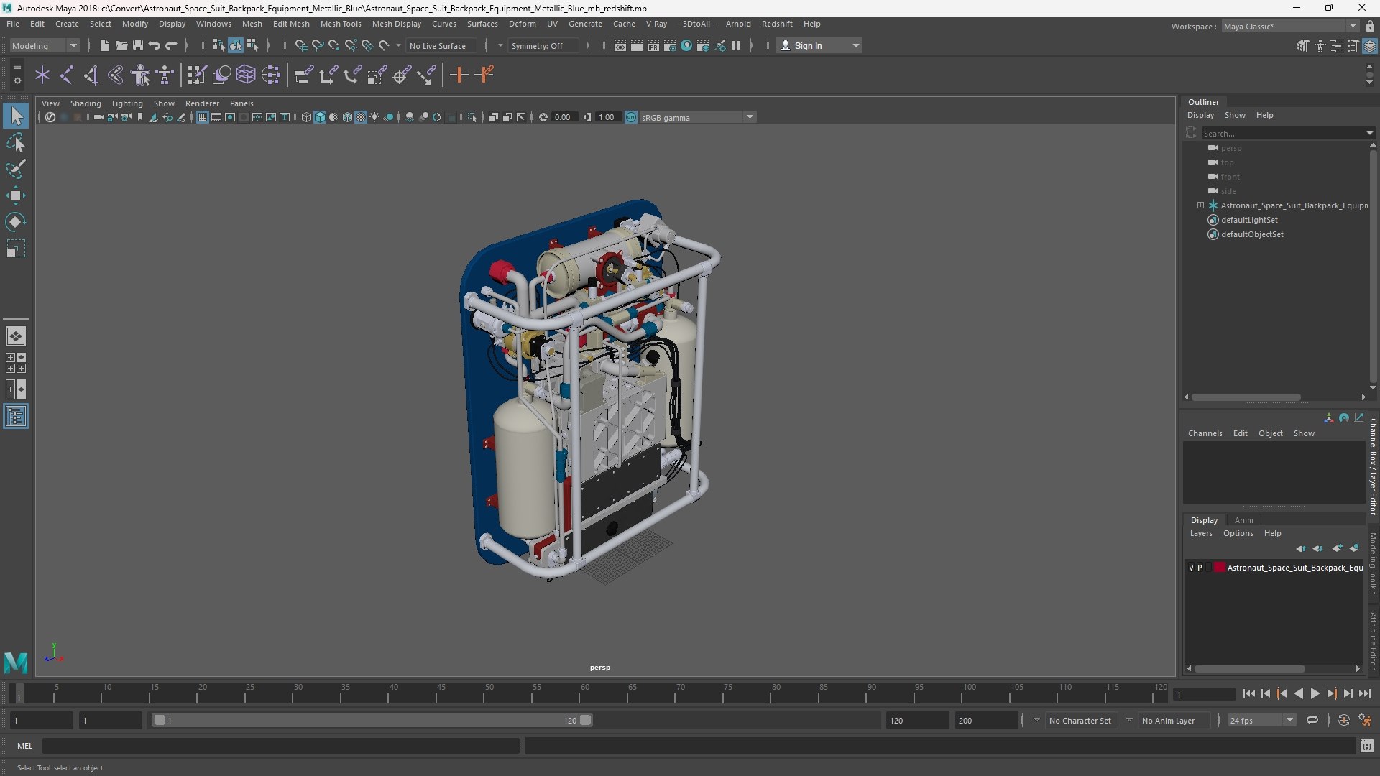Open the Outliner Display menu

[1200, 115]
